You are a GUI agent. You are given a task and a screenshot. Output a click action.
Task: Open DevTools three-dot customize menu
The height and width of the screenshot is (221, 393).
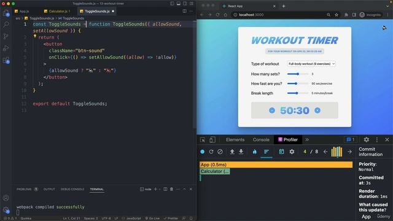376,139
